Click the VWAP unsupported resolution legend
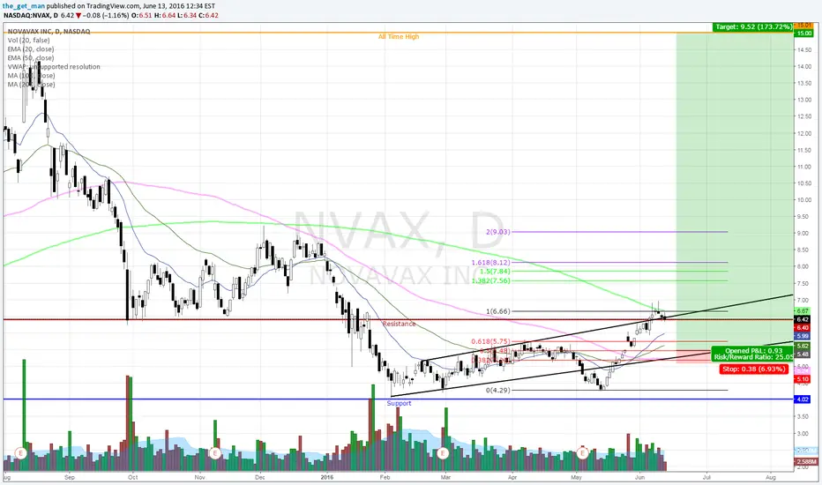Image resolution: width=822 pixels, height=485 pixels. (54, 67)
